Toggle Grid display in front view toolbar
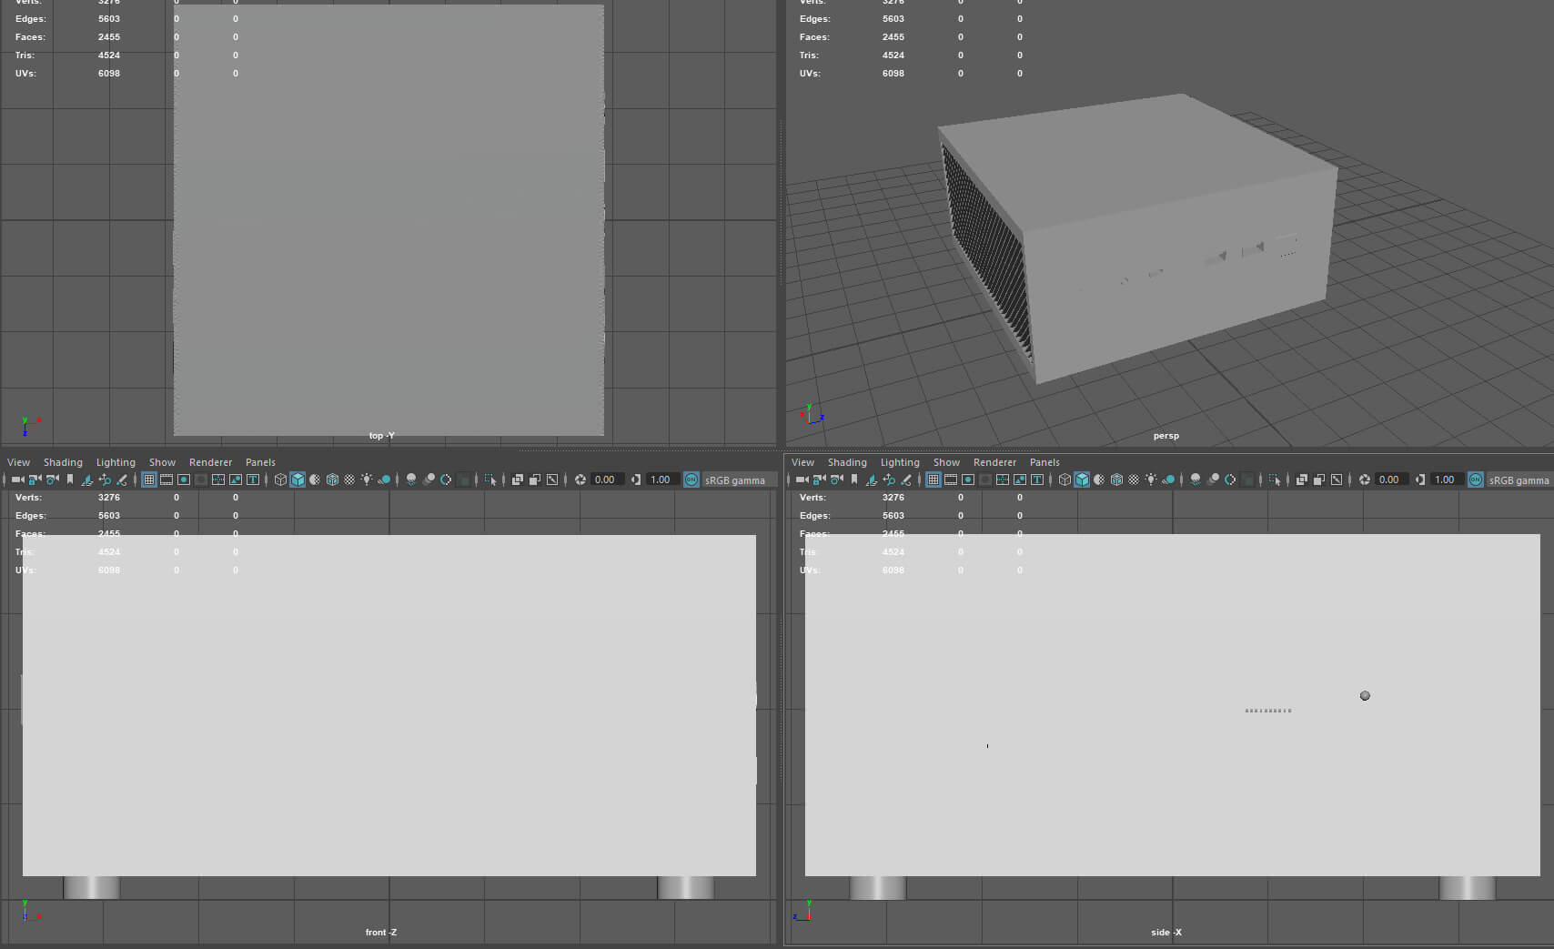This screenshot has height=949, width=1554. click(149, 480)
